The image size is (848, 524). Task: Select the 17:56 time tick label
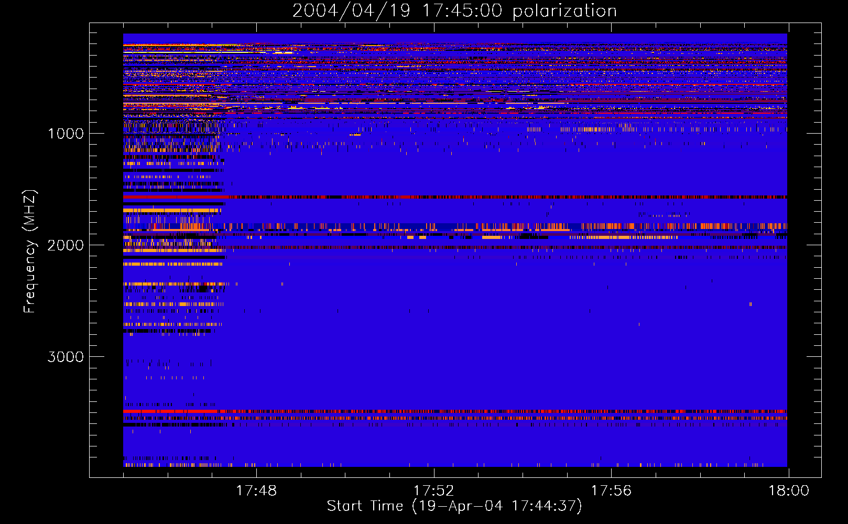tap(611, 491)
